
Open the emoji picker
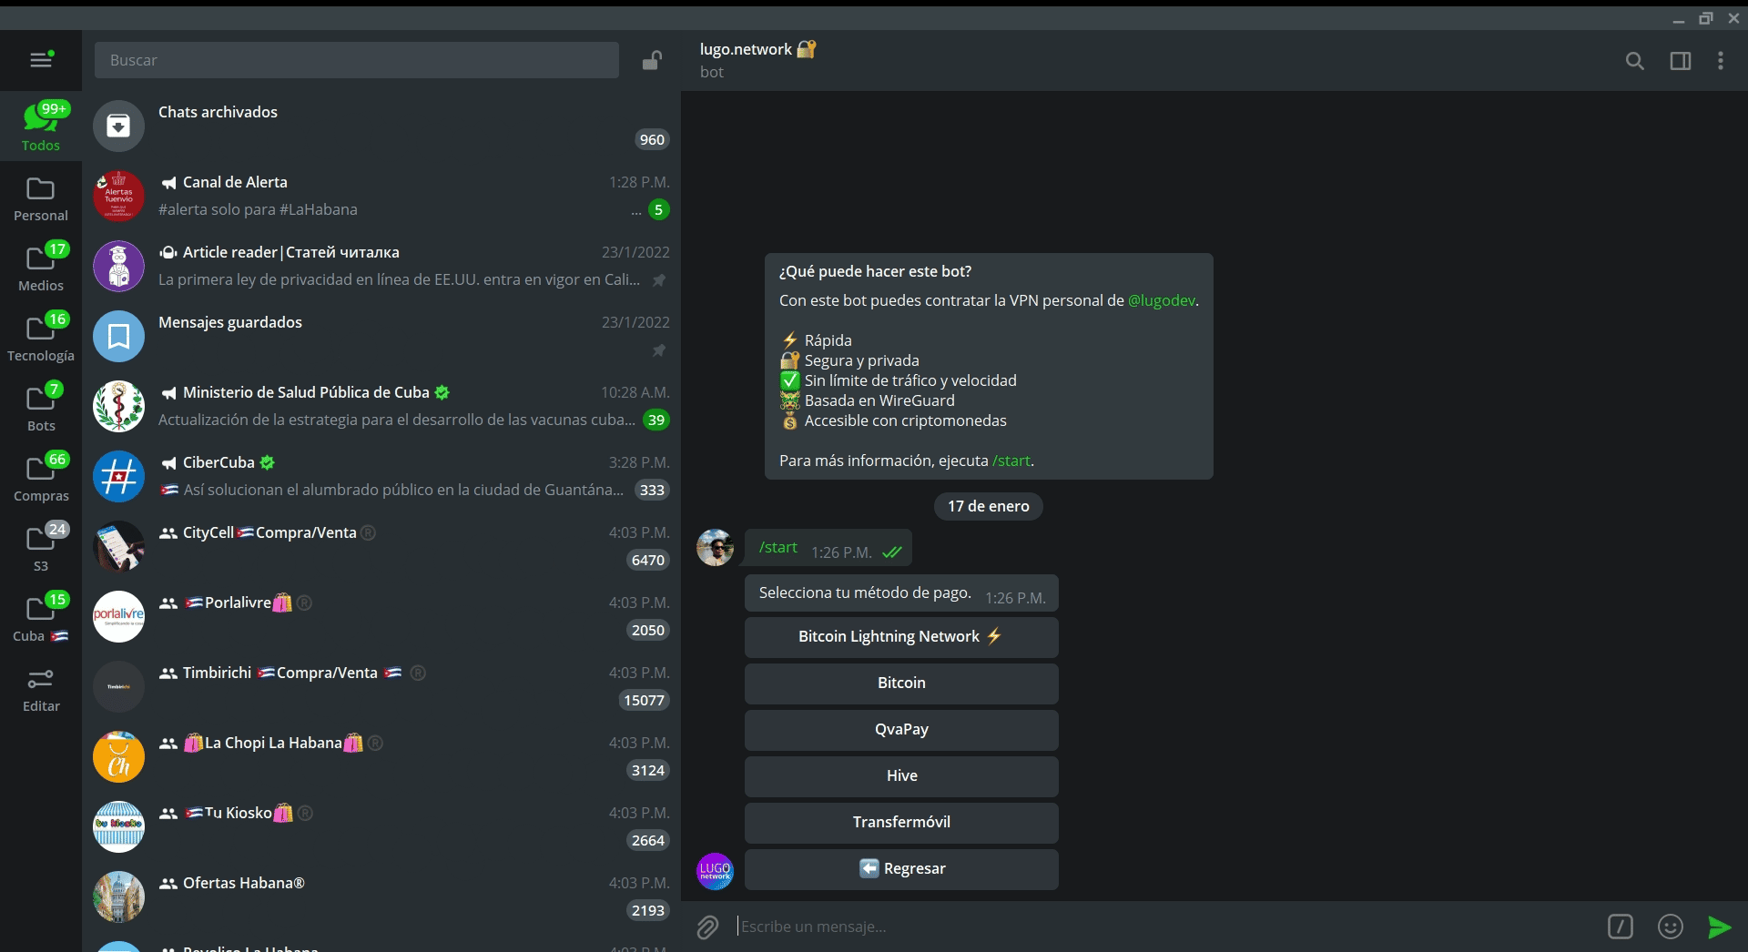(x=1670, y=927)
